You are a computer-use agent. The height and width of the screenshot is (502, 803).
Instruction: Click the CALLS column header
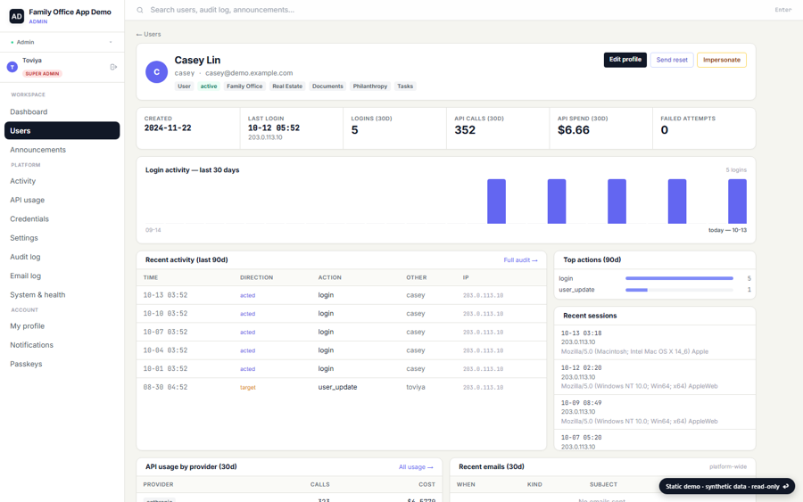(320, 484)
